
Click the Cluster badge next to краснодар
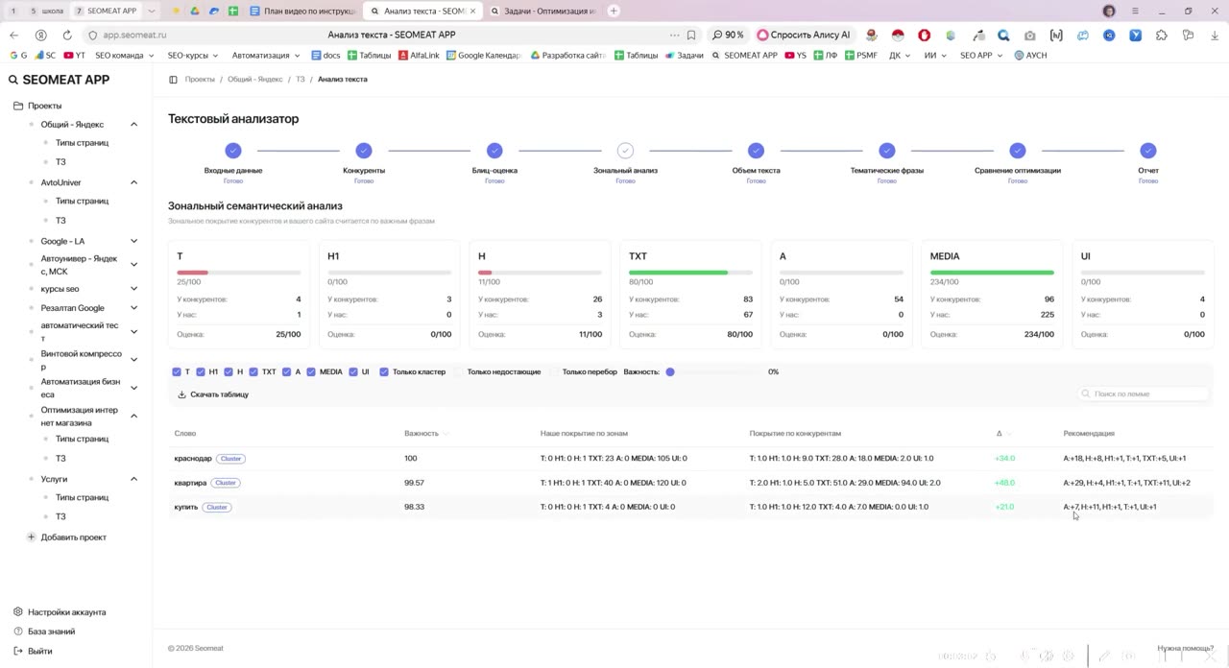[230, 459]
